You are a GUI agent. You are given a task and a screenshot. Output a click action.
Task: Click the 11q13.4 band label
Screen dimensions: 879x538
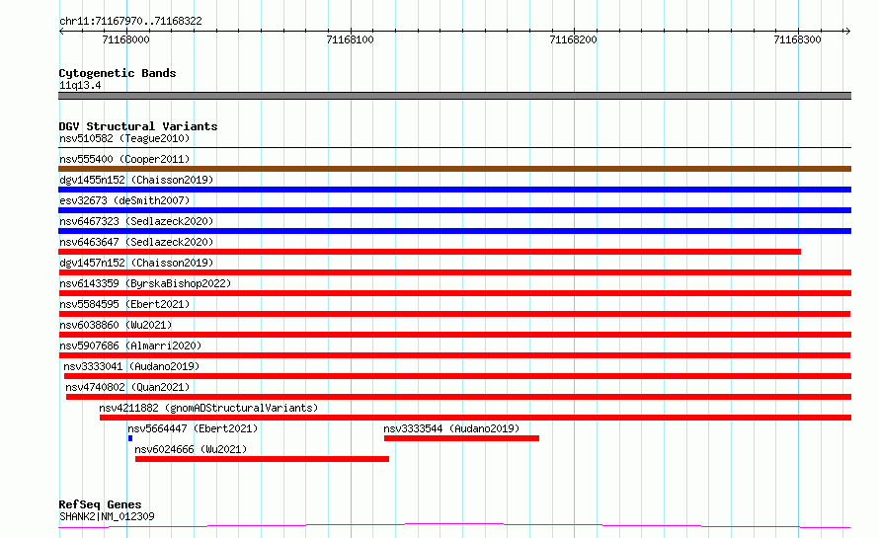tap(80, 85)
